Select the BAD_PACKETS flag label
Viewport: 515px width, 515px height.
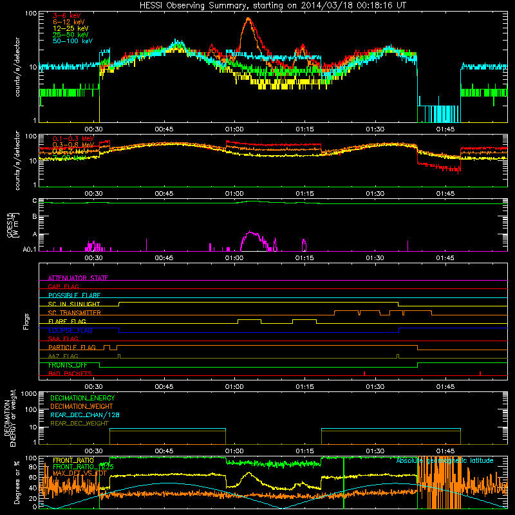70,373
